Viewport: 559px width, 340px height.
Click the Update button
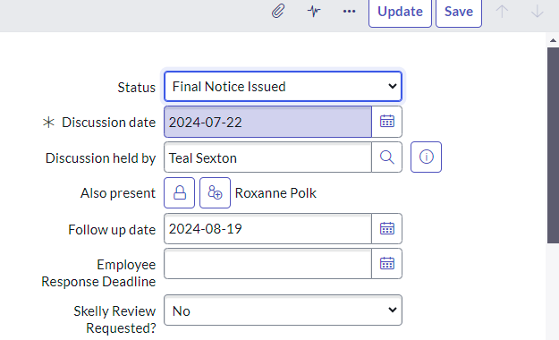(x=400, y=13)
